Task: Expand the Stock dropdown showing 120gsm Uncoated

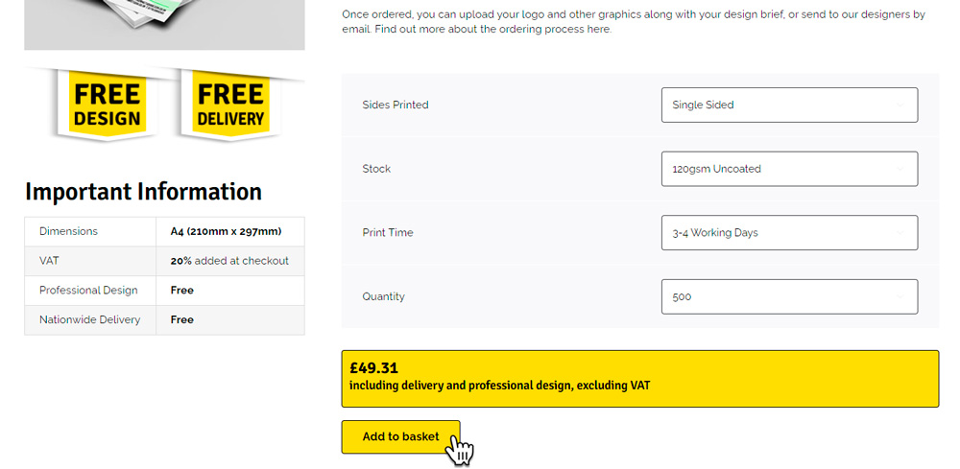Action: point(789,169)
